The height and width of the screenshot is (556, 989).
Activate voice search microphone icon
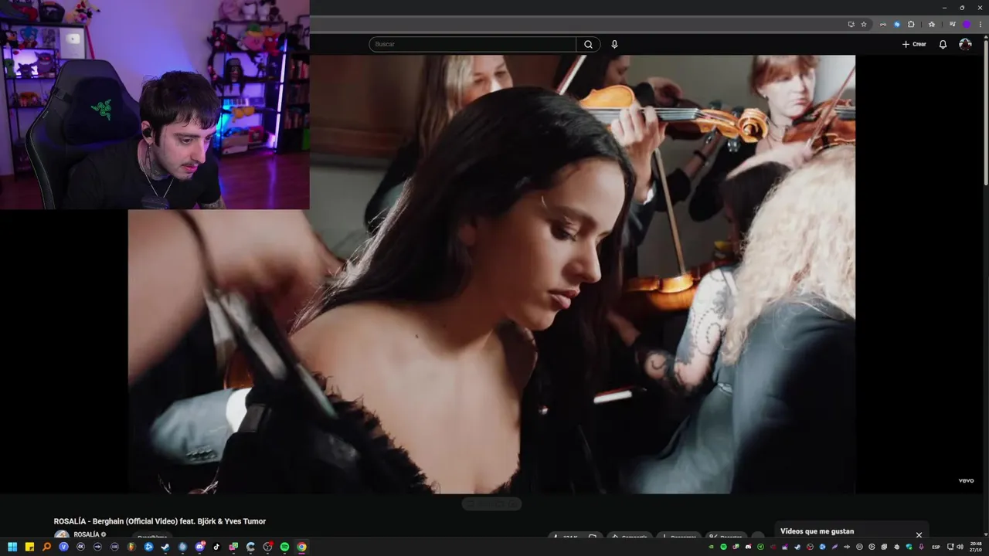(x=614, y=44)
